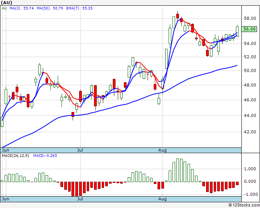
Task: Click the MA(50) legend label
Action: tap(43, 8)
